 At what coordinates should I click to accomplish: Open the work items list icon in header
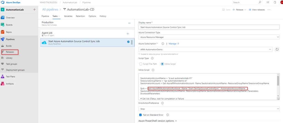(x=268, y=2)
